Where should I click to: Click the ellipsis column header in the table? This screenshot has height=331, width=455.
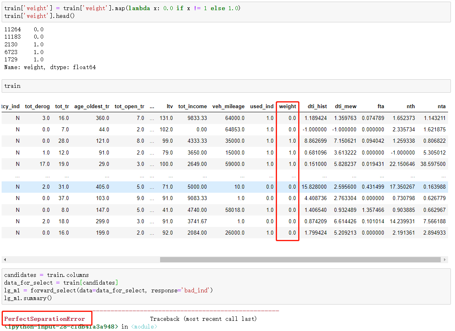coord(152,106)
